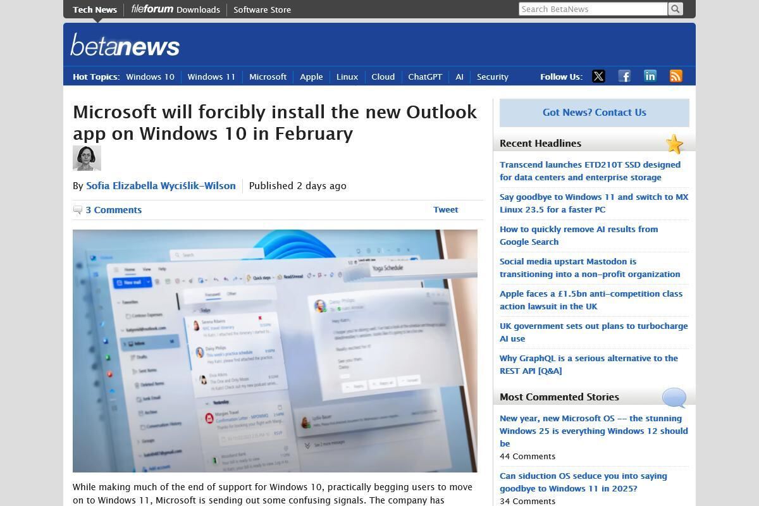Click the Outlook article hero image
This screenshot has height=506, width=759.
click(x=275, y=351)
